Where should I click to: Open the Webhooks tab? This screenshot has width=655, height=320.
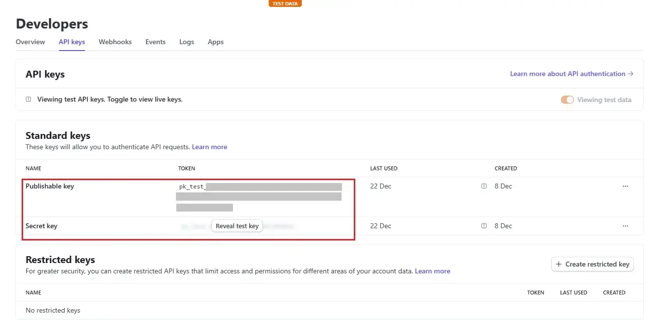115,42
